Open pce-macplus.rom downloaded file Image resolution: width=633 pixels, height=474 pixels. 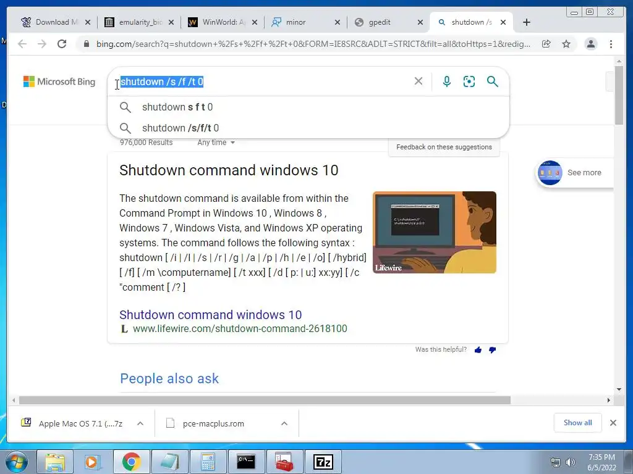[213, 423]
